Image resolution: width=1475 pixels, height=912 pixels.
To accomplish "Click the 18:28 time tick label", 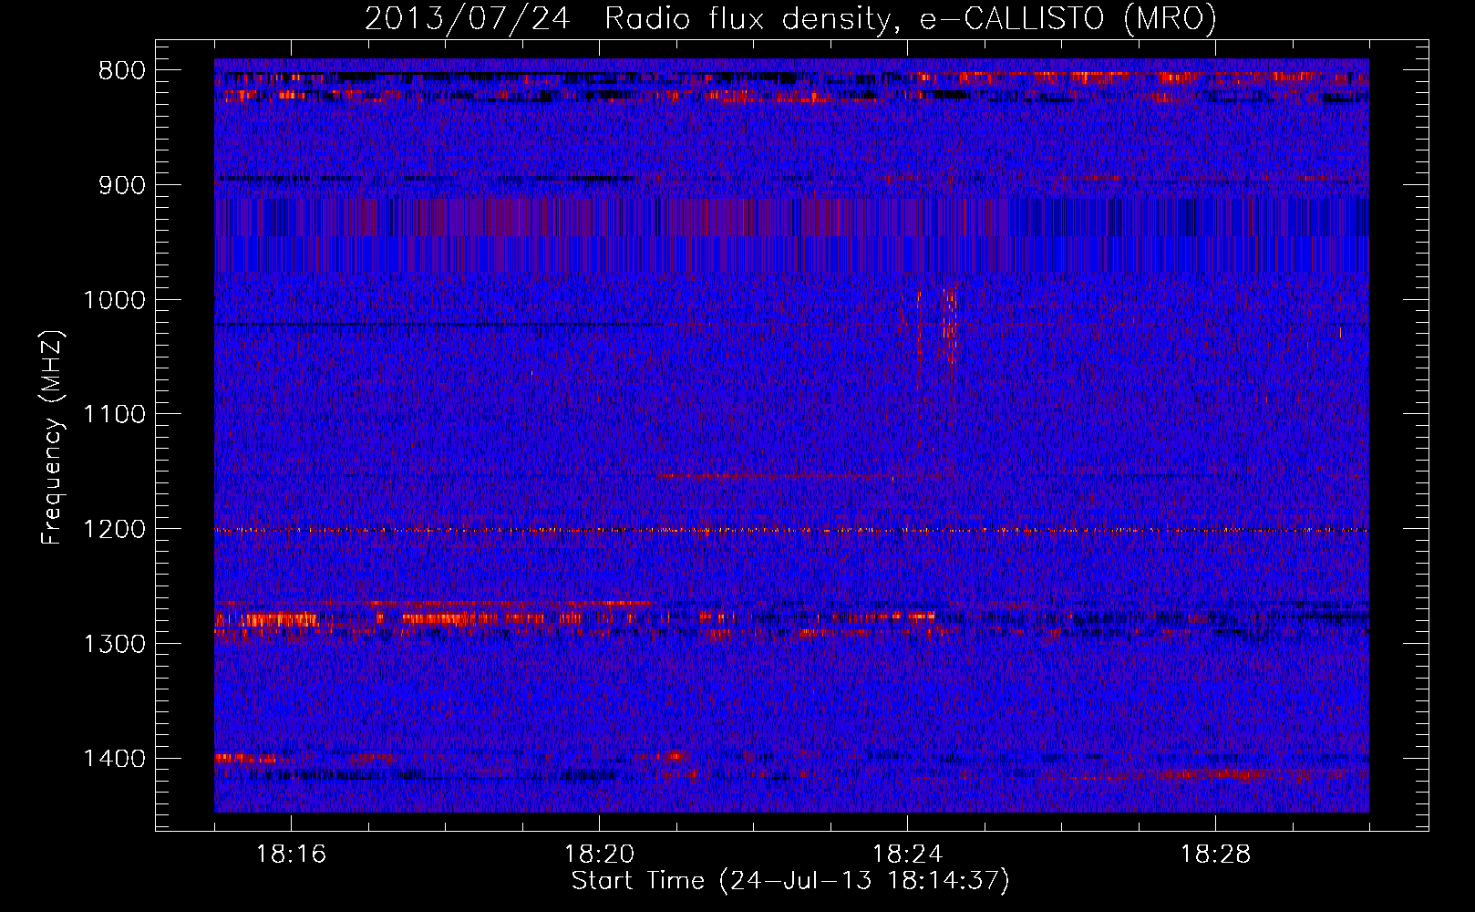I will 1215,855.
